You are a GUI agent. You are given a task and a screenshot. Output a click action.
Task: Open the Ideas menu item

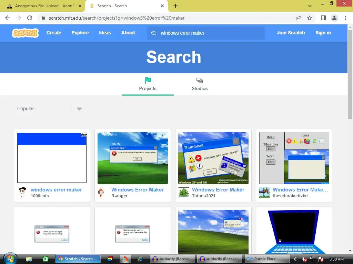[x=105, y=33]
